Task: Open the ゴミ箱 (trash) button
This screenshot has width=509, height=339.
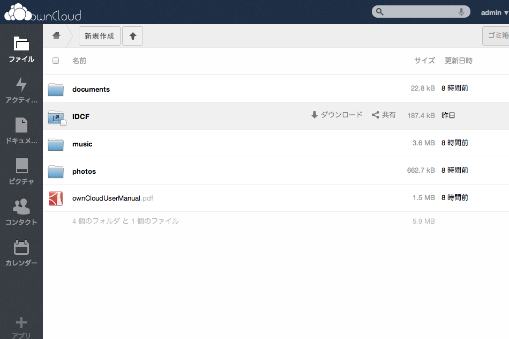Action: tap(496, 35)
